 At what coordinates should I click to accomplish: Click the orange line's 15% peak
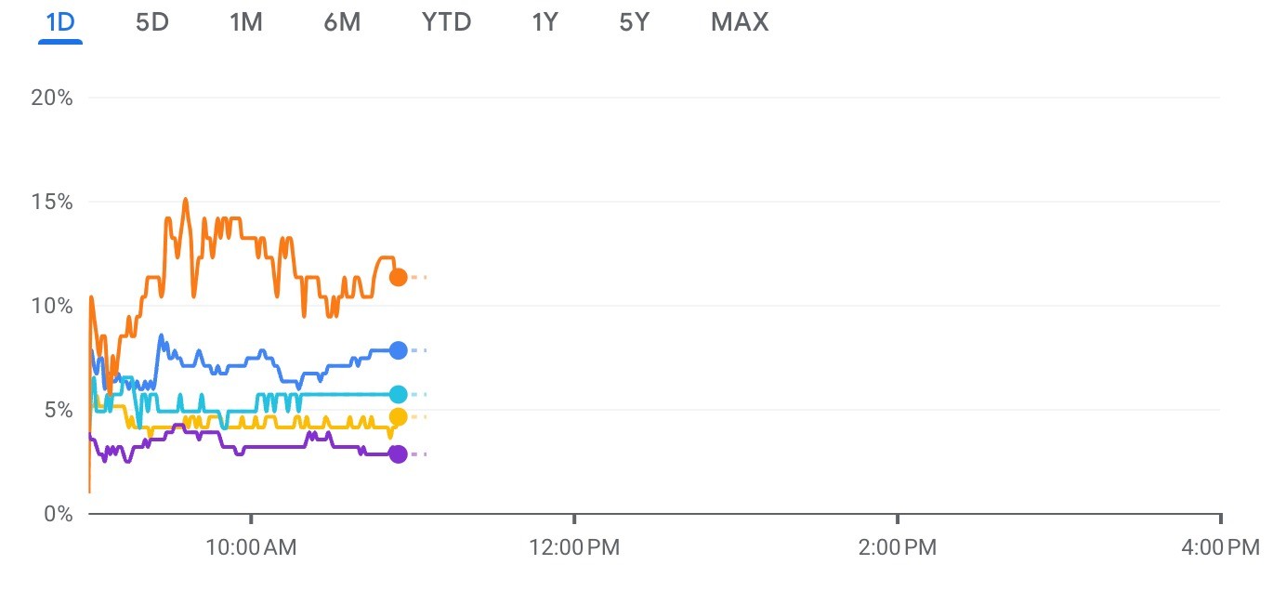(x=186, y=200)
